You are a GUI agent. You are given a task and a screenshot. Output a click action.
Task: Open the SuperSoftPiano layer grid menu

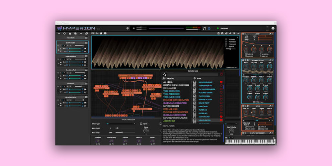click(x=86, y=56)
